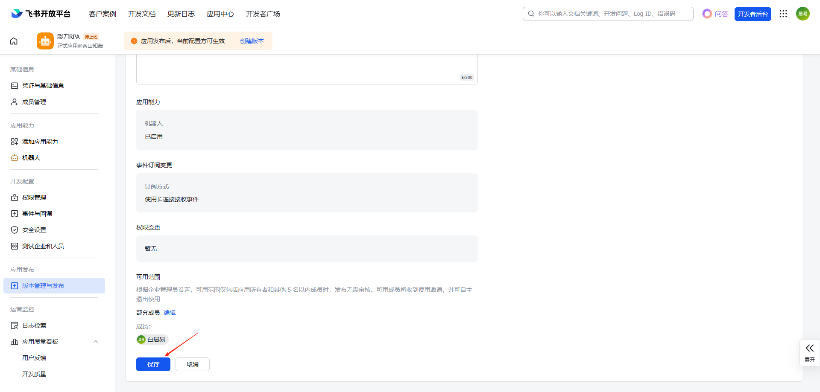Collapse the 应用质量看板 section
Viewport: 820px width, 392px height.
click(x=96, y=342)
